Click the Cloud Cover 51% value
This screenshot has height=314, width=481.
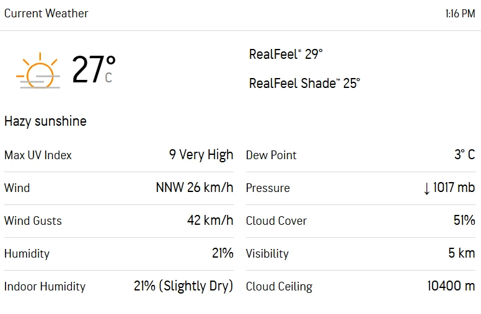(464, 220)
